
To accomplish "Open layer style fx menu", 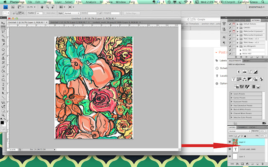I will click(x=237, y=164).
